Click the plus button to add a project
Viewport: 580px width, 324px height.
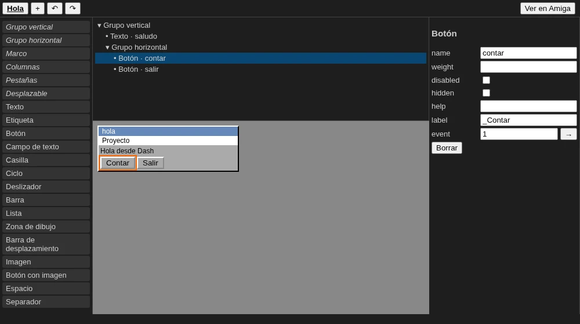click(37, 8)
